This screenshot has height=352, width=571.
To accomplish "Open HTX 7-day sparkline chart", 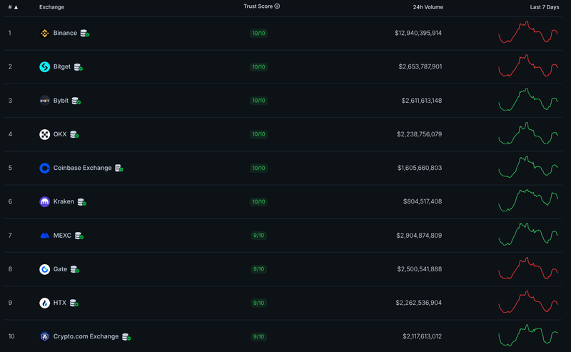I will click(528, 302).
